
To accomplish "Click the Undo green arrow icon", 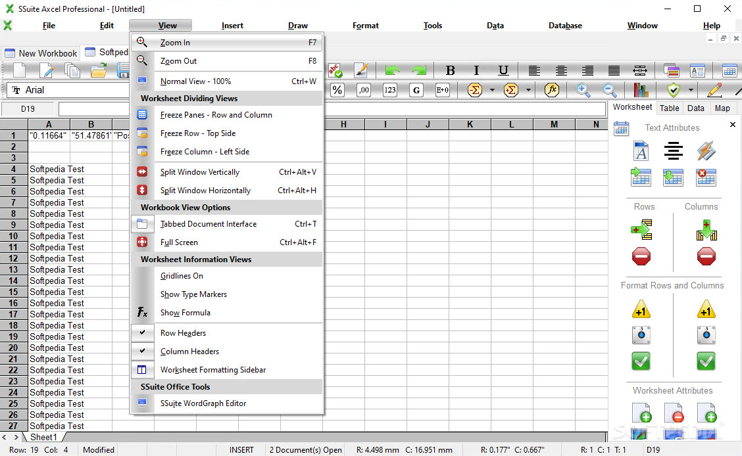I will (392, 70).
